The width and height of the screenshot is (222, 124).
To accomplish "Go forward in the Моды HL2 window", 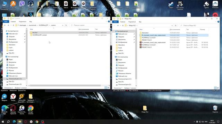I will click(118, 25).
